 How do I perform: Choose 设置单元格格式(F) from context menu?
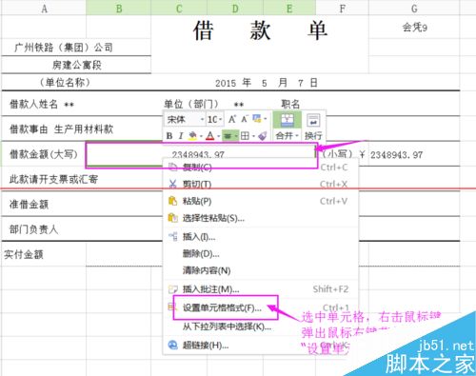(222, 307)
